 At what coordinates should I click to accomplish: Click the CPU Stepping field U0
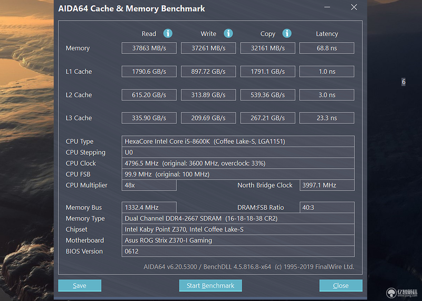pyautogui.click(x=238, y=152)
